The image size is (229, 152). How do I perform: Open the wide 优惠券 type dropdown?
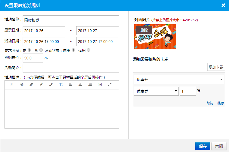pyautogui.click(x=179, y=79)
